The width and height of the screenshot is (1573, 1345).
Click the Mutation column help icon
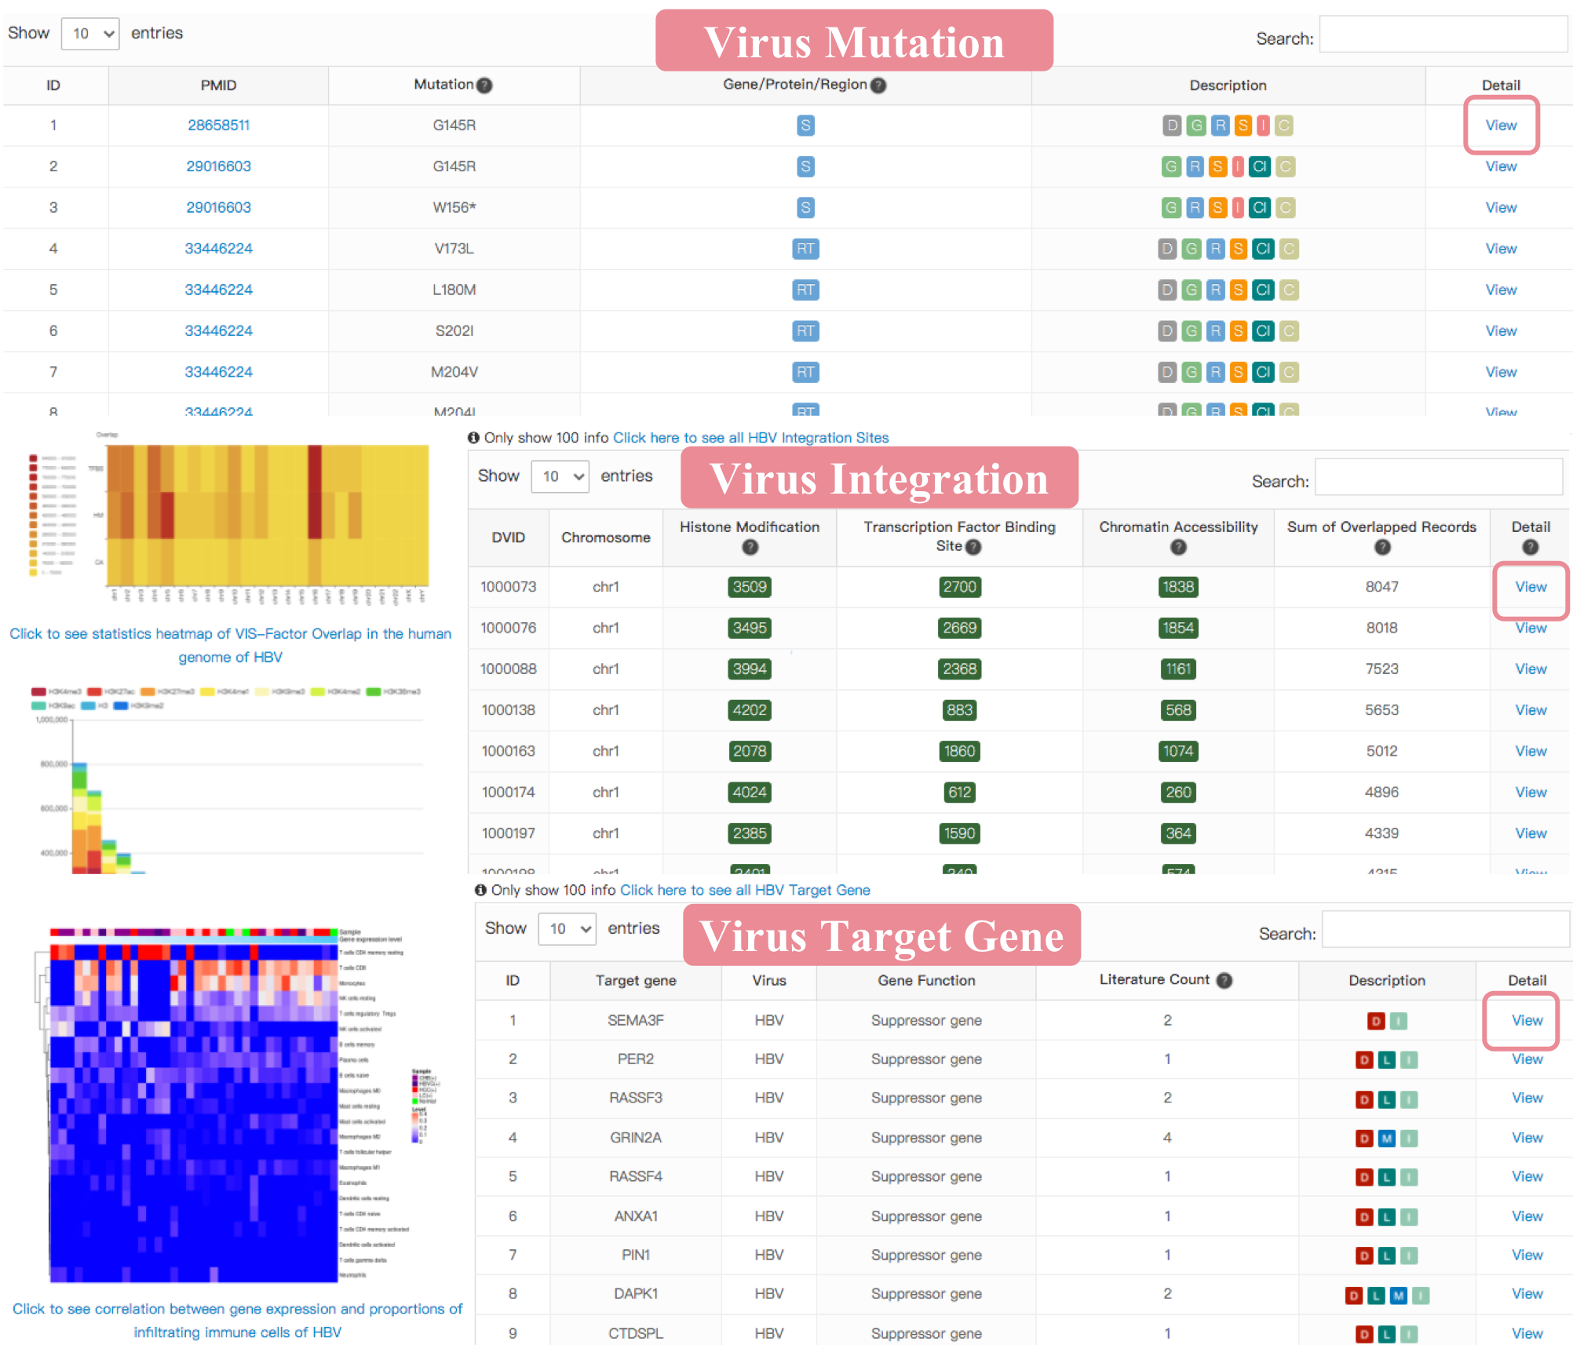tap(485, 86)
